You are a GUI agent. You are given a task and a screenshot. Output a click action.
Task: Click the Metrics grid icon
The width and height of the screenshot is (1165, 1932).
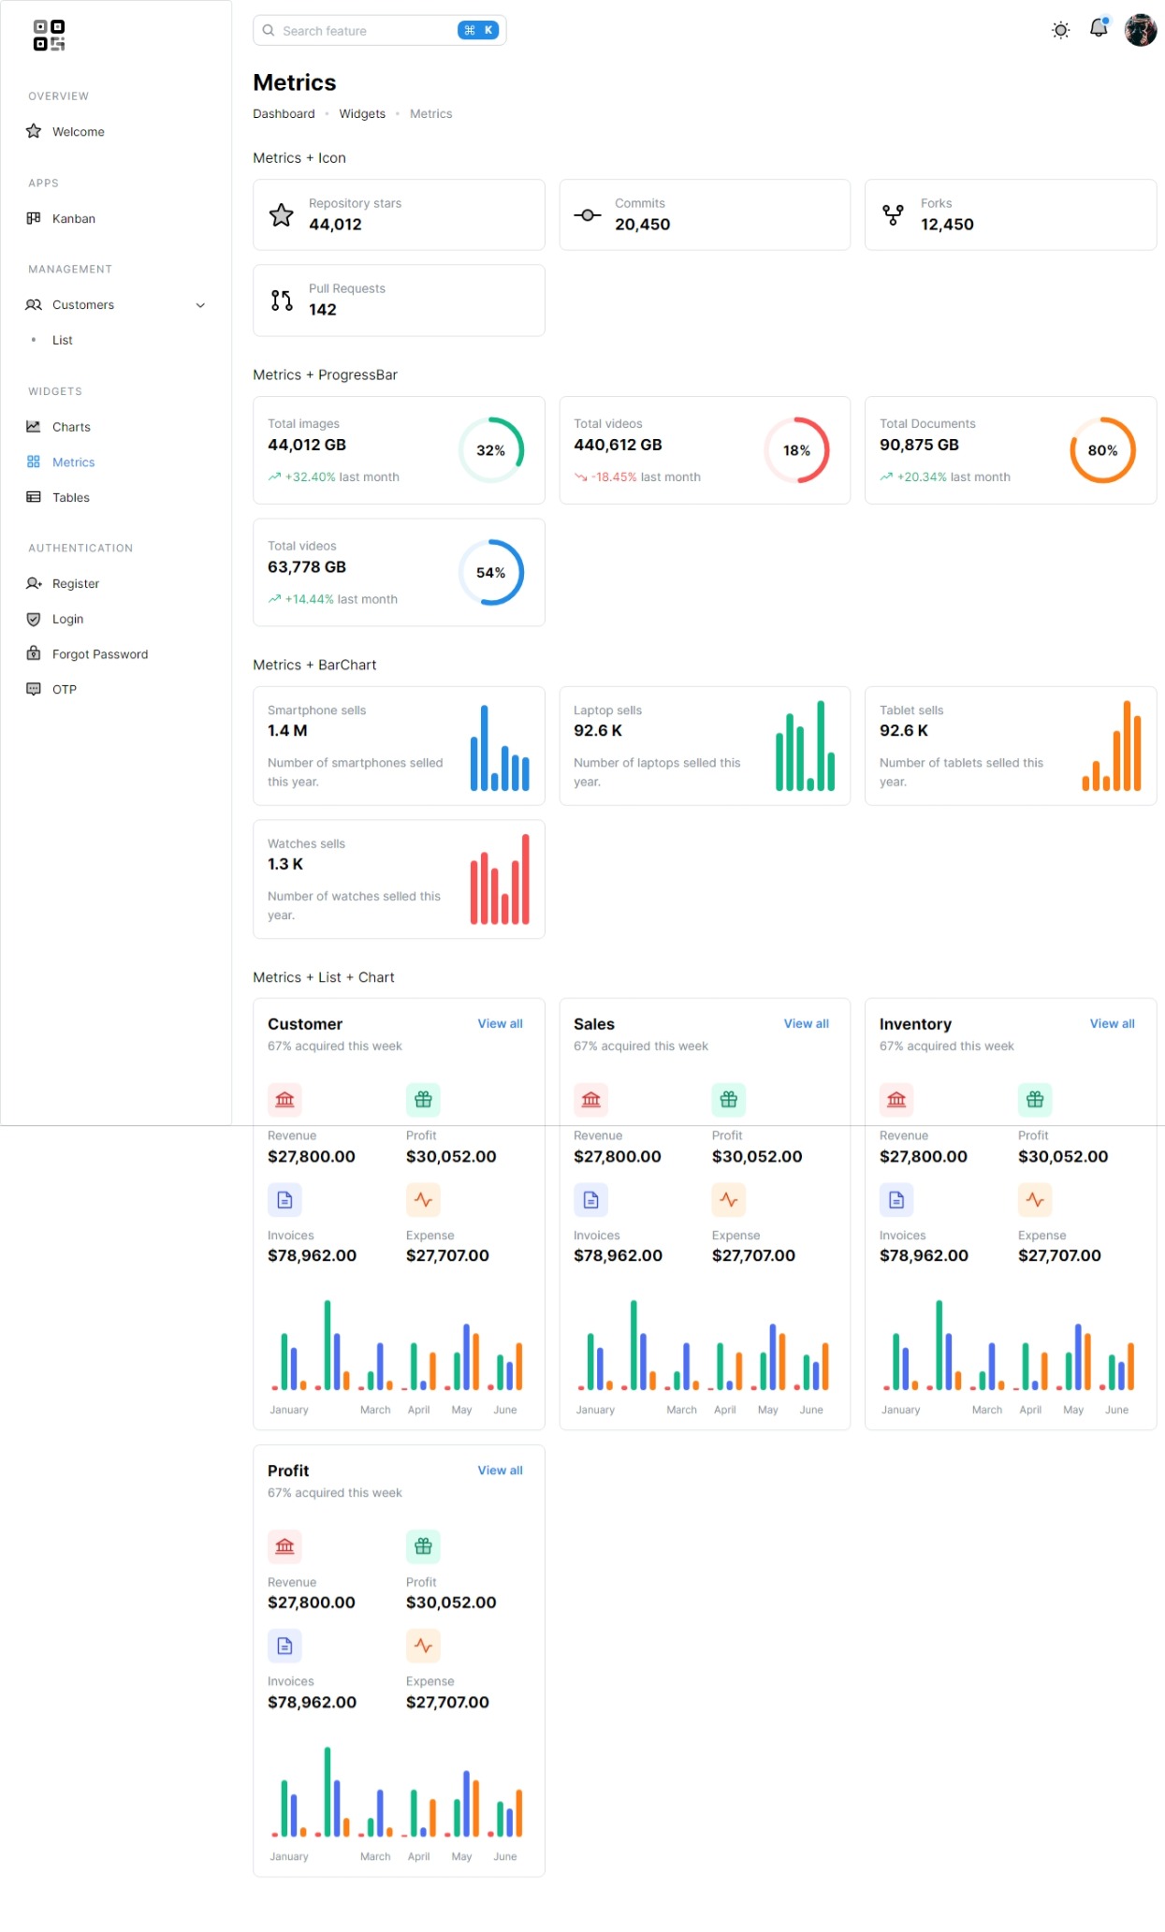click(x=34, y=461)
